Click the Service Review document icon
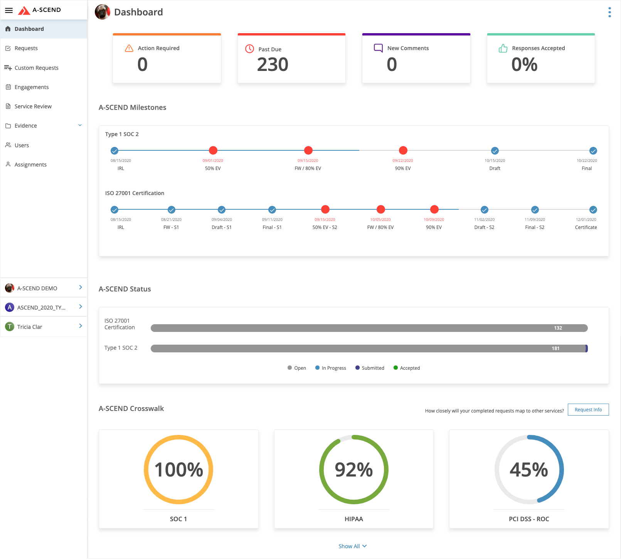Image resolution: width=621 pixels, height=559 pixels. coord(8,106)
